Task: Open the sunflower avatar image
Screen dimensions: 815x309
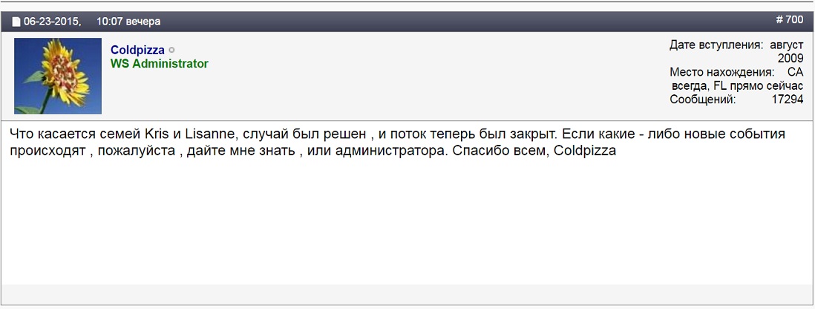Action: point(58,76)
